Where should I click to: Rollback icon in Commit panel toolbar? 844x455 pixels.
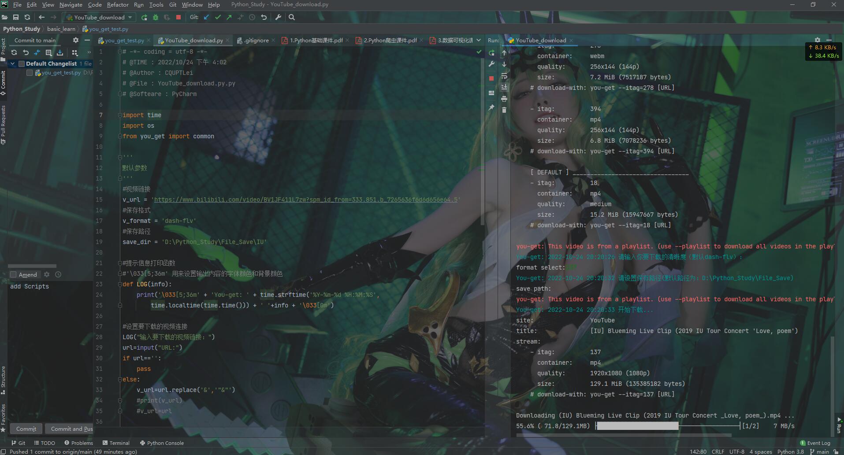coord(26,52)
